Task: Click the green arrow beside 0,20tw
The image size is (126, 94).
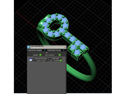Action: click(x=61, y=61)
